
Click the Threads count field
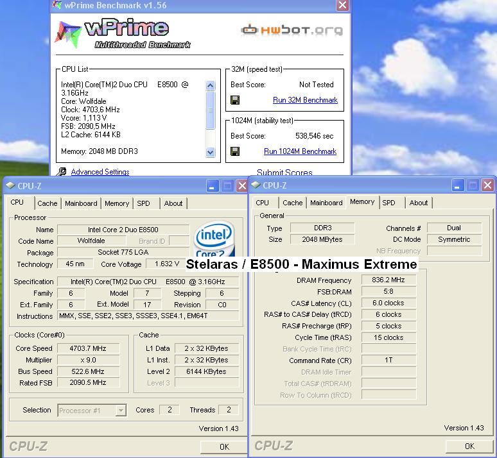[x=229, y=410]
